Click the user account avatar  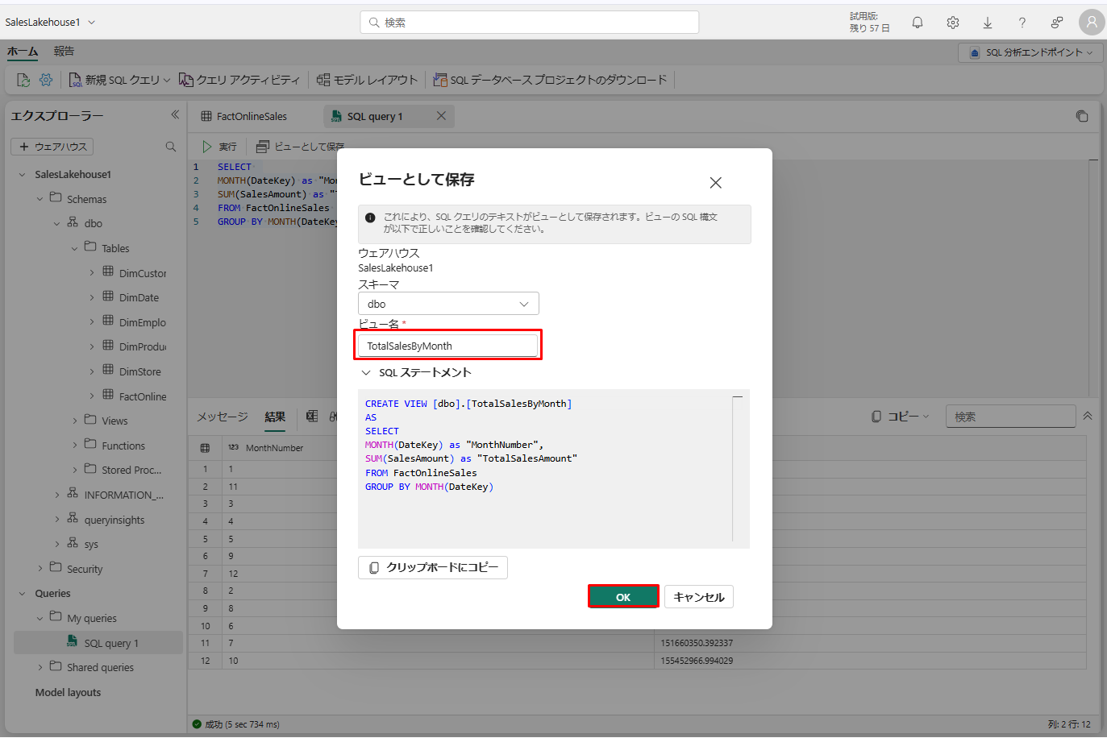(1091, 23)
